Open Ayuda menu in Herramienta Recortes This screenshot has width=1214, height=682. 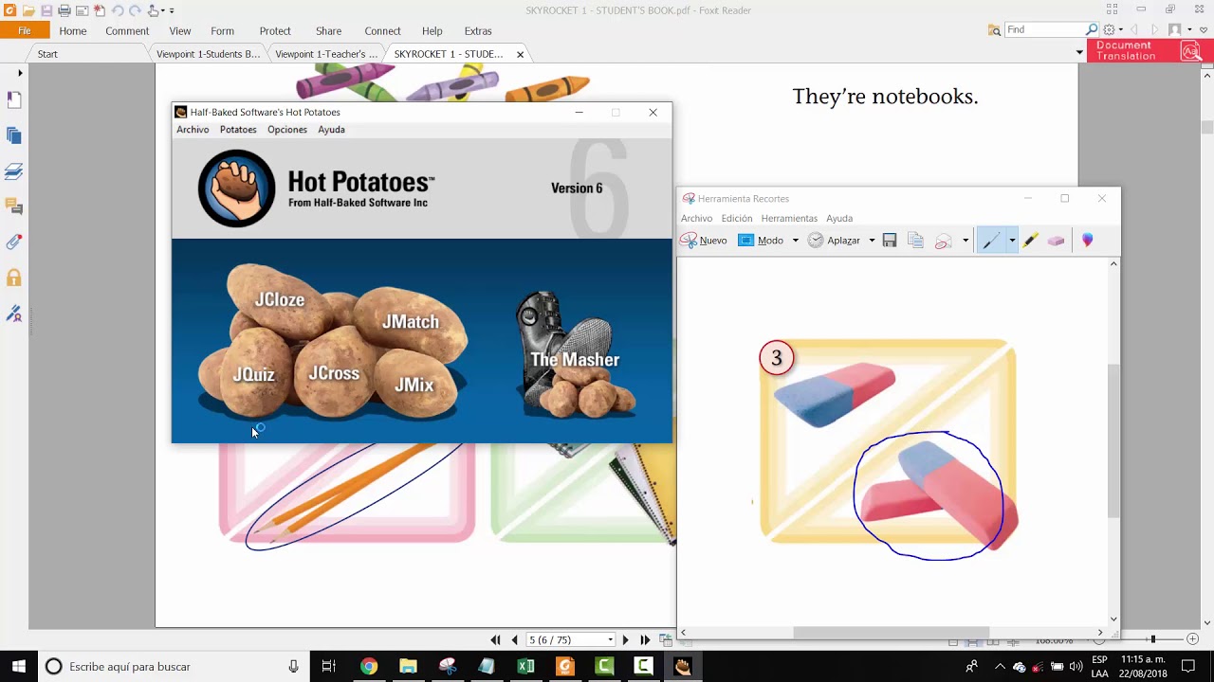click(839, 218)
